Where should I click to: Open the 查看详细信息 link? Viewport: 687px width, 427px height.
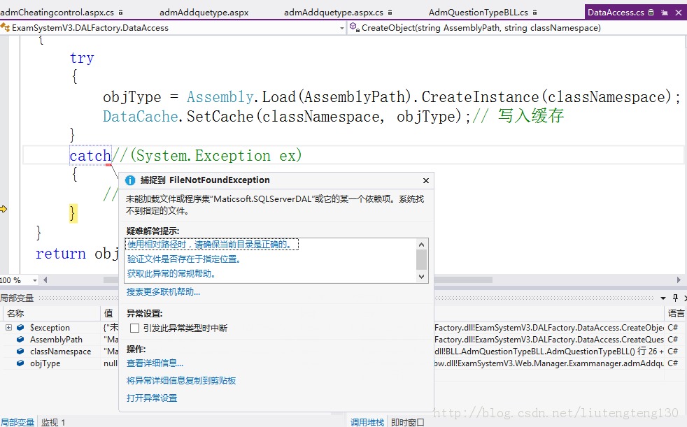coord(155,363)
